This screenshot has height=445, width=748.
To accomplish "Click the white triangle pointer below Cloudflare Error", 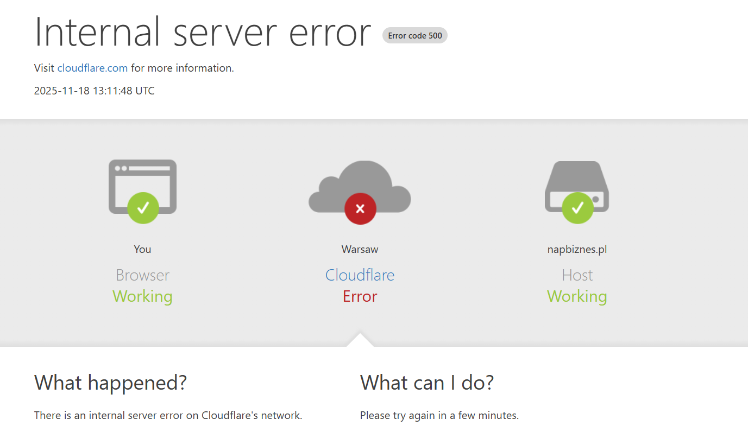I will click(360, 341).
